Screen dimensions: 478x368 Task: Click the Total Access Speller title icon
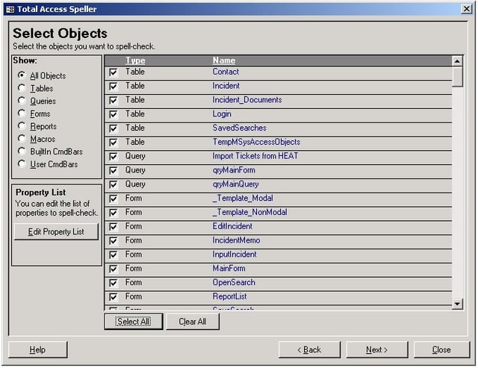click(10, 10)
